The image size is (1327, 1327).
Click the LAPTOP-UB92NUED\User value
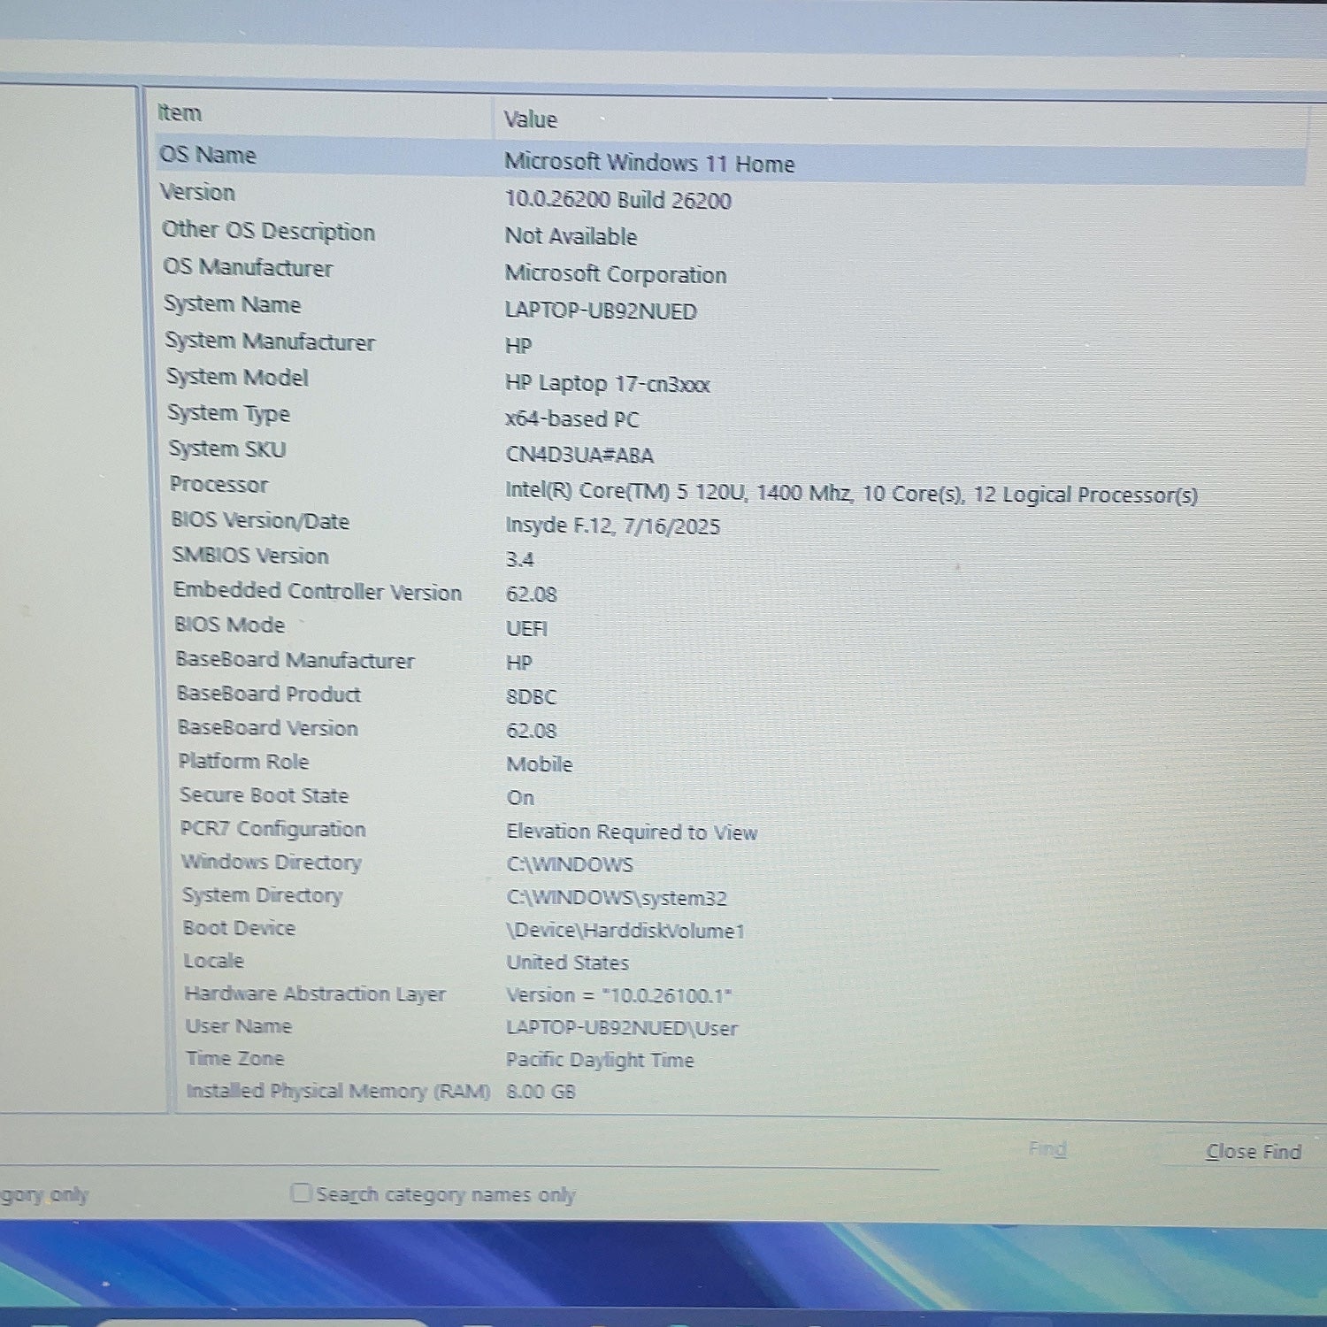(621, 1028)
